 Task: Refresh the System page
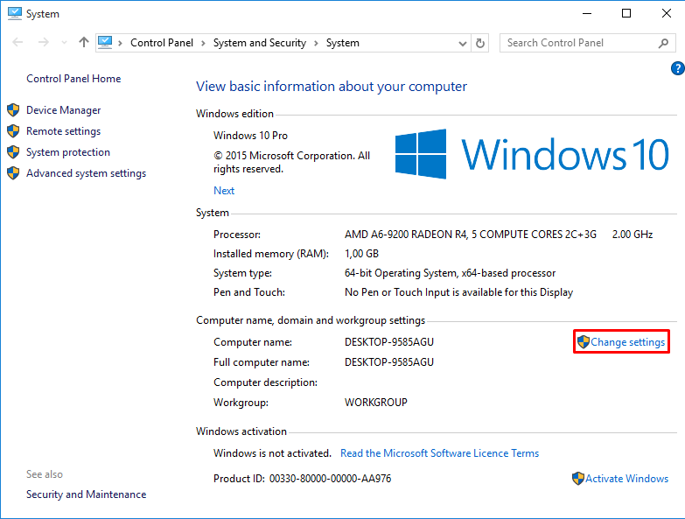(480, 43)
